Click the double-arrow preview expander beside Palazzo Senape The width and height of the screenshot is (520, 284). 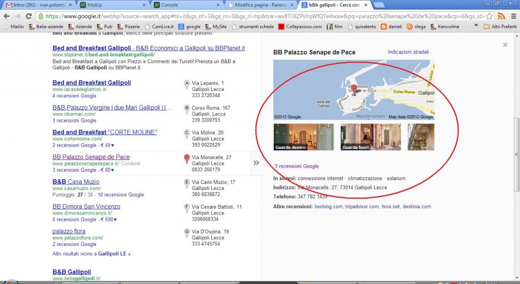tap(256, 163)
